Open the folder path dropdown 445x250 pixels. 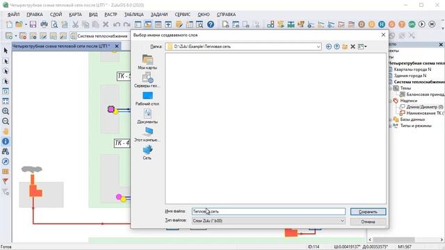318,47
